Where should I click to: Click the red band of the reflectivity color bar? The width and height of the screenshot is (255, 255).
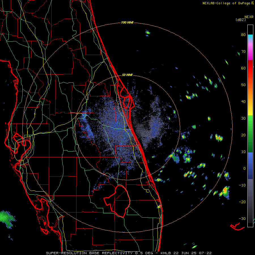point(250,68)
